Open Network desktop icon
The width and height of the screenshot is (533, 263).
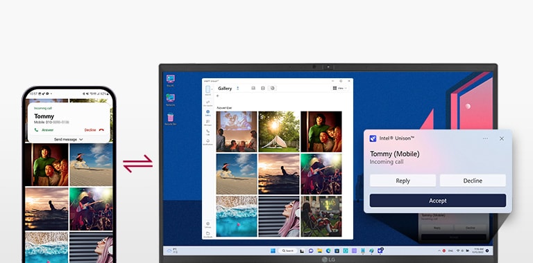[170, 100]
